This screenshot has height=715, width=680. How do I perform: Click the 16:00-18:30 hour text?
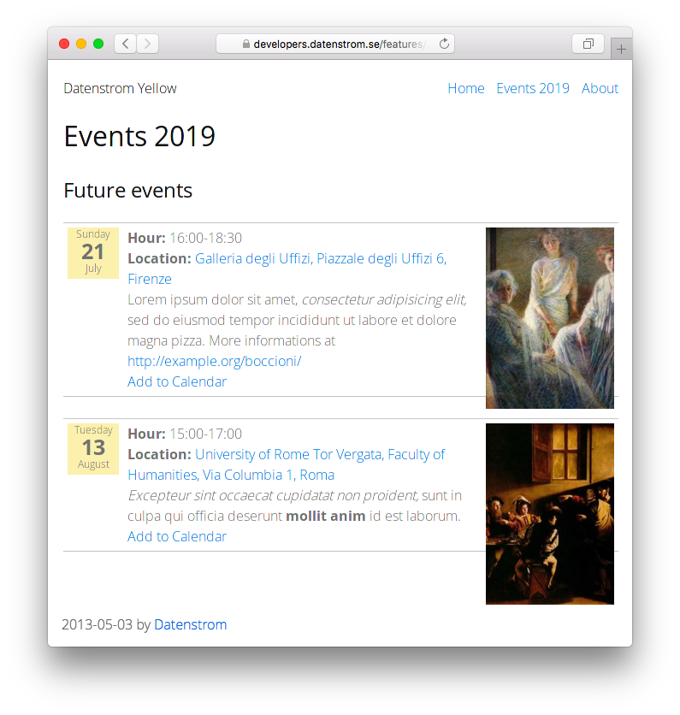(x=205, y=238)
